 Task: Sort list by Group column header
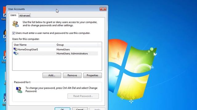coord(77,45)
